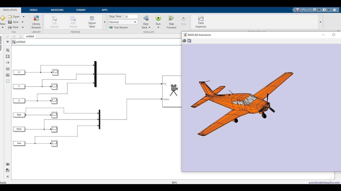Expand the Print button dropdown arrow
The height and width of the screenshot is (191, 341).
23,27
